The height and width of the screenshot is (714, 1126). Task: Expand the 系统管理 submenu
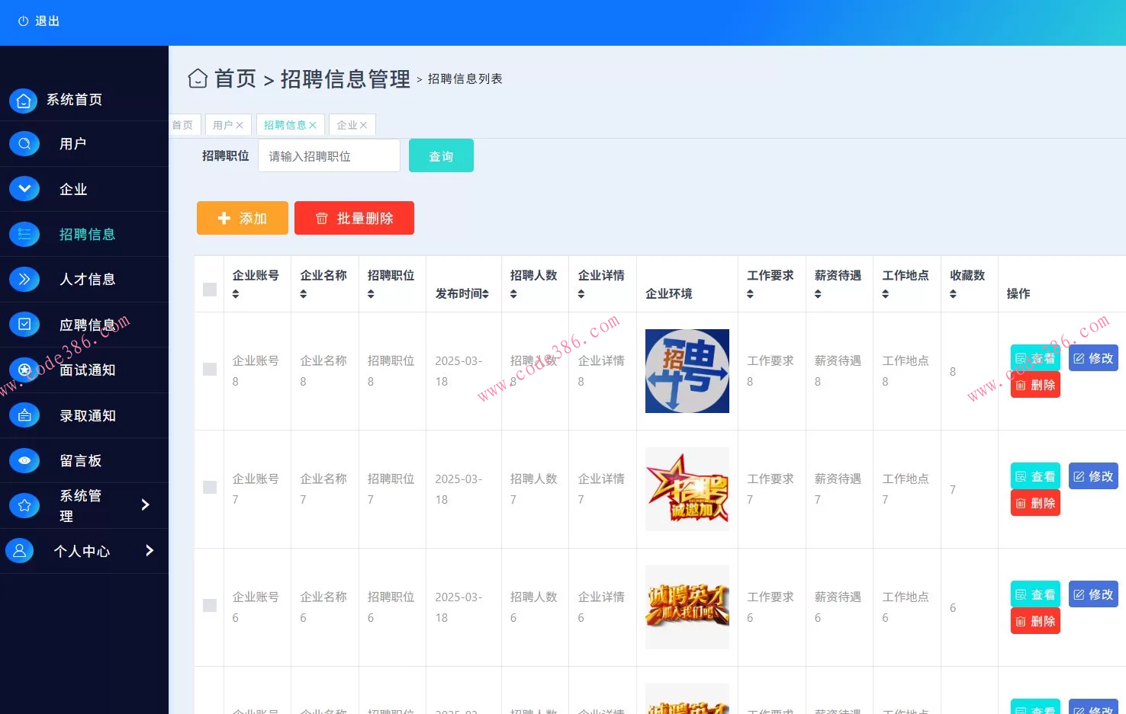point(84,504)
